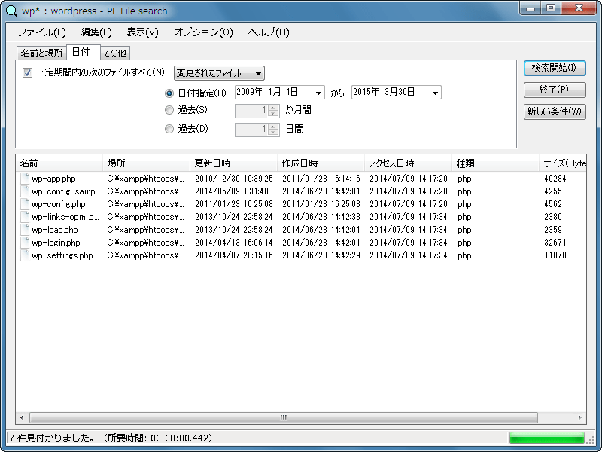Sort by the 名前 column header

[x=59, y=163]
